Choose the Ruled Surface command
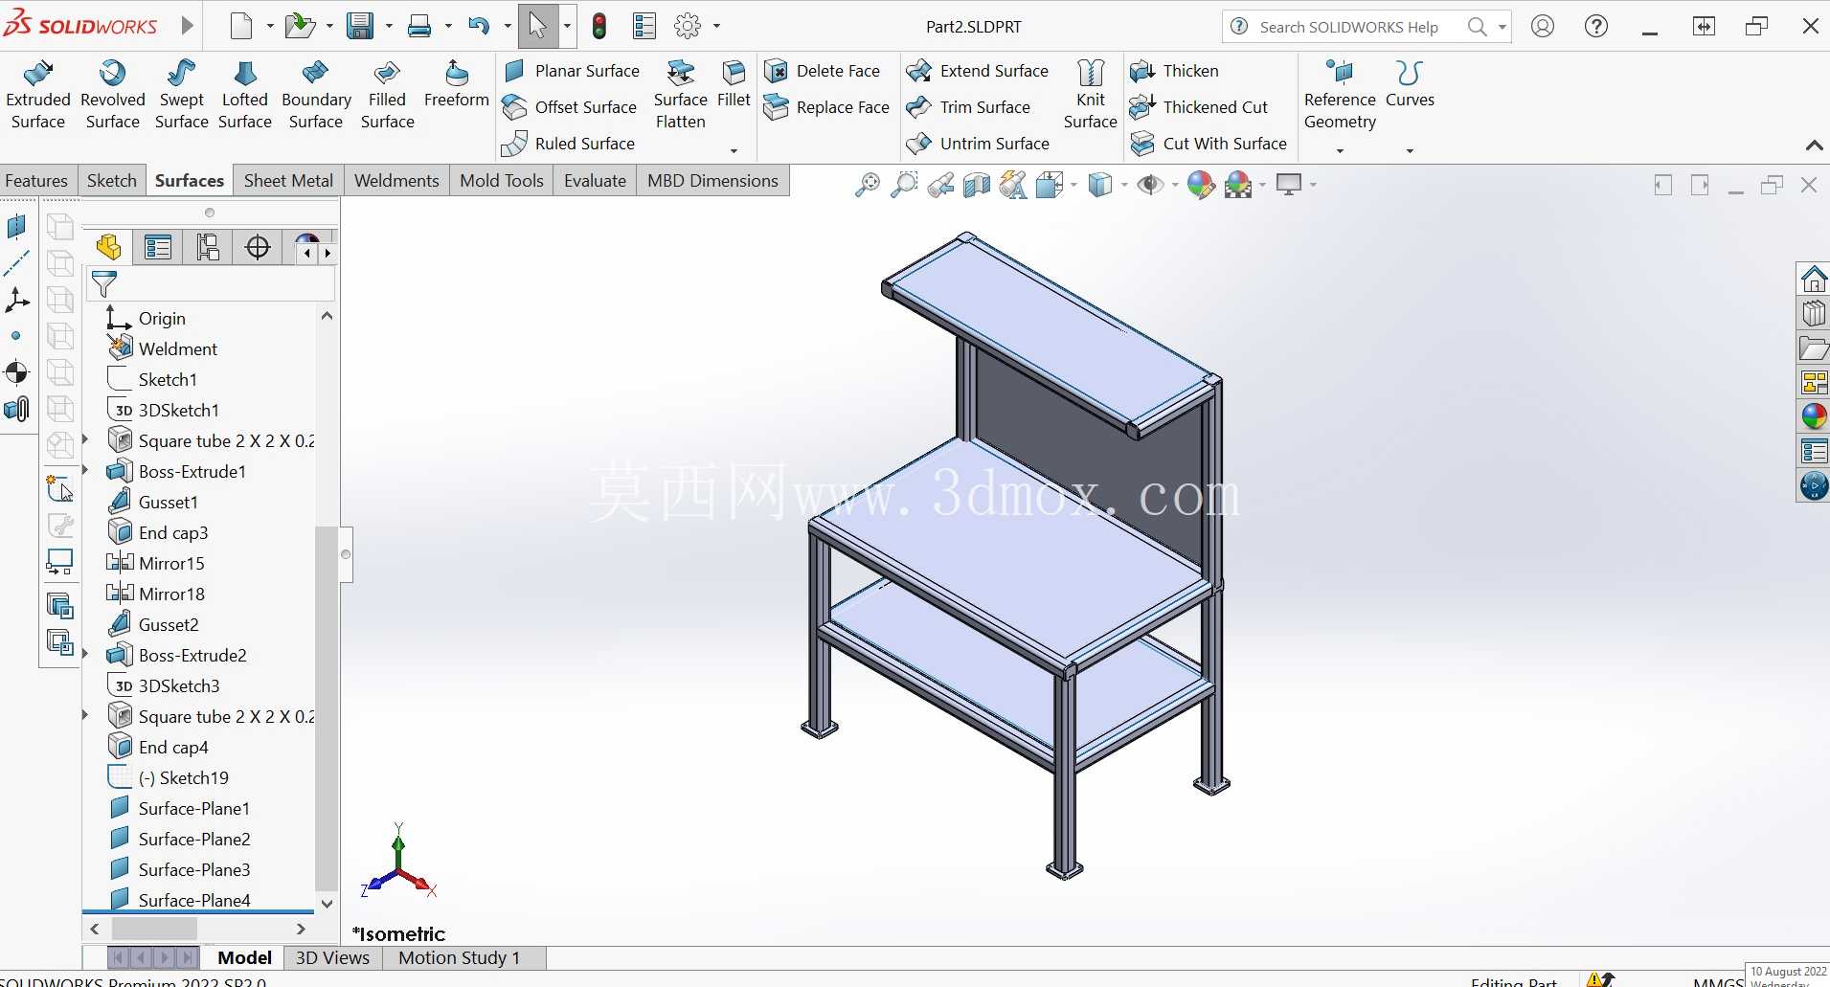 pyautogui.click(x=569, y=144)
